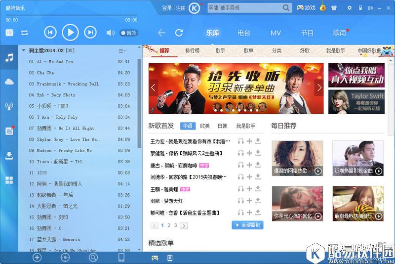Skip to the next track
This screenshot has width=395, height=264.
(x=90, y=32)
